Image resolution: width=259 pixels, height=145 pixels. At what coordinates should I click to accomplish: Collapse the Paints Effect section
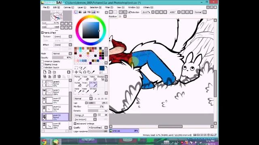point(42,33)
